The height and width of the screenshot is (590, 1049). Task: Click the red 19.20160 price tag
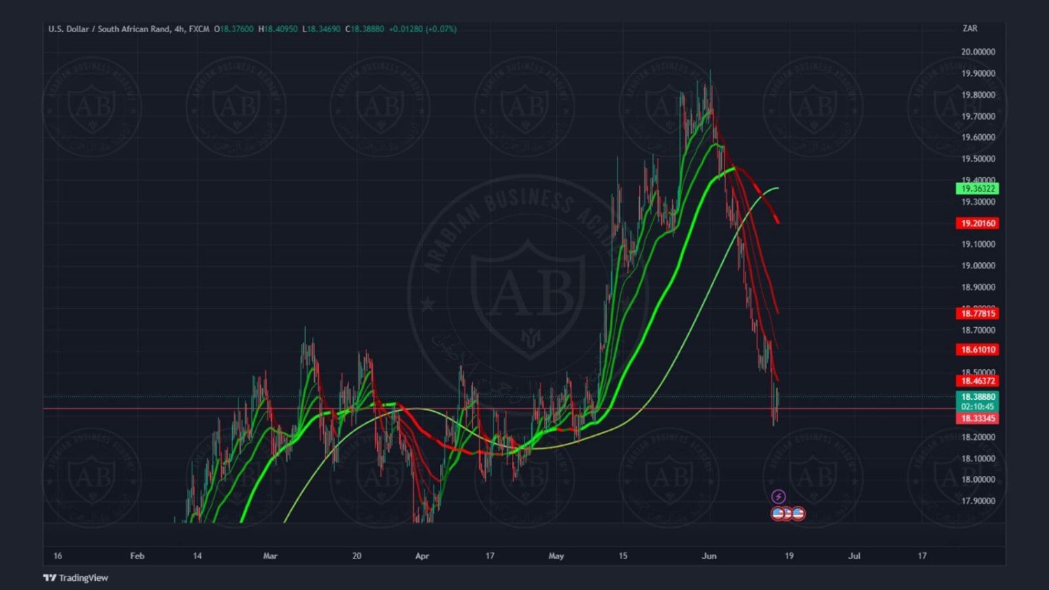[x=978, y=224]
